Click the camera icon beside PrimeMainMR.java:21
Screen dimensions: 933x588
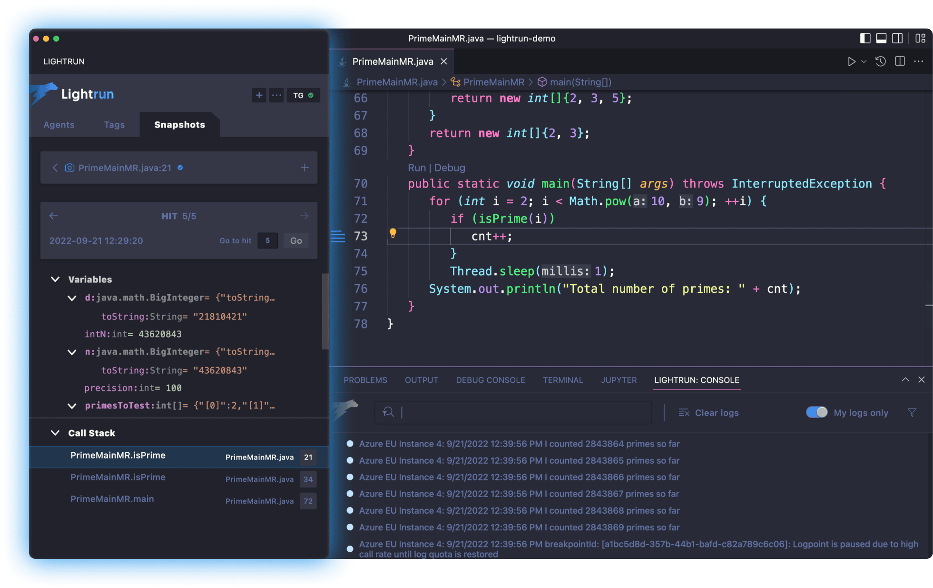tap(69, 168)
